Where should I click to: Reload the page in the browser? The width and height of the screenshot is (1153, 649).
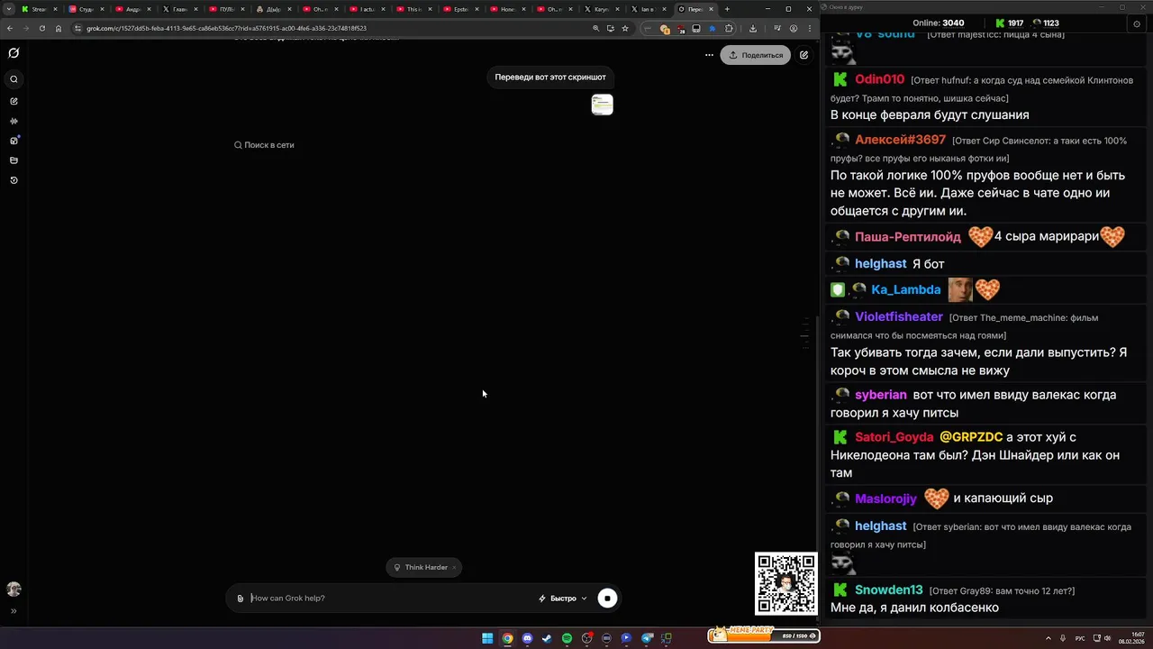41,28
